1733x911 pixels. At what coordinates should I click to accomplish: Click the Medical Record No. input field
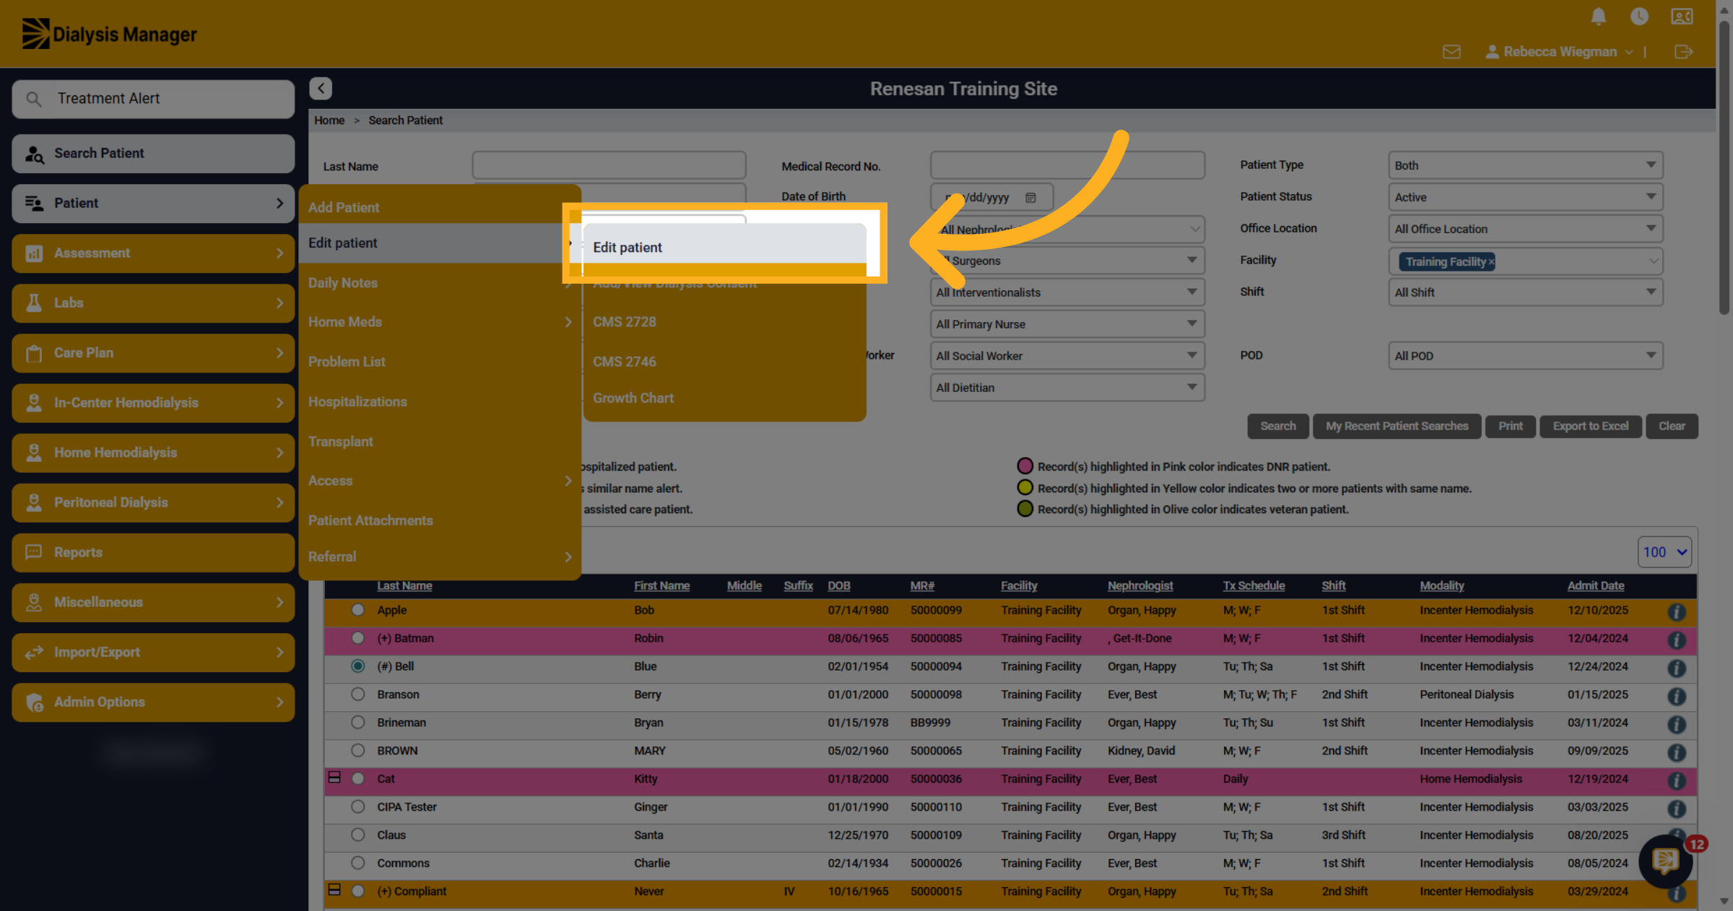[1067, 165]
